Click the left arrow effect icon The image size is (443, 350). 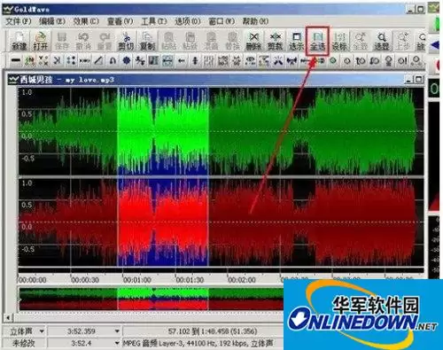point(182,61)
